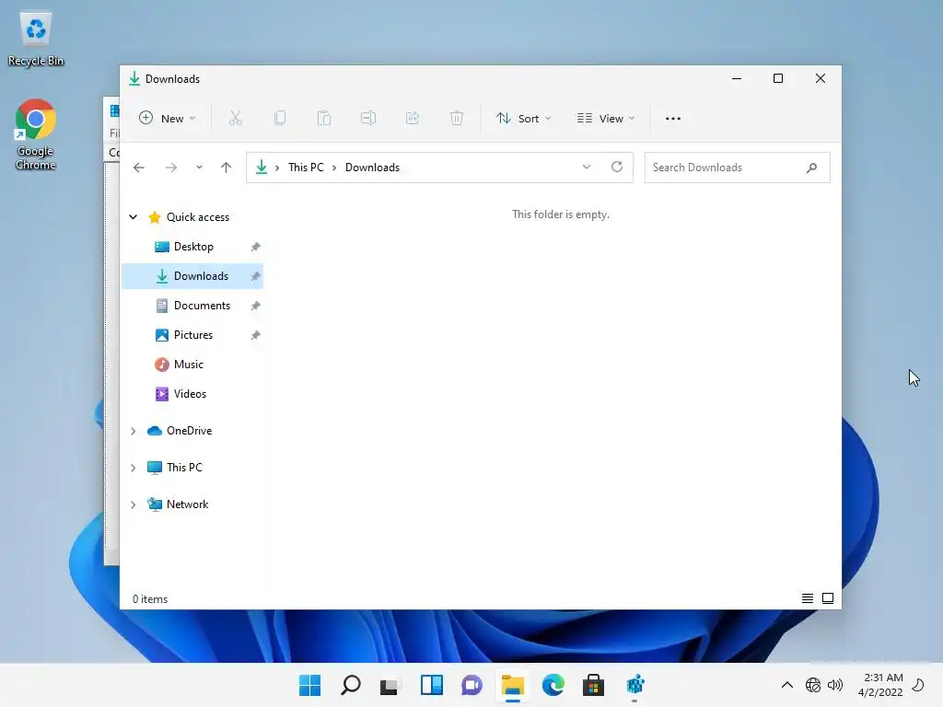943x707 pixels.
Task: Maximize the Downloads window
Action: (777, 79)
